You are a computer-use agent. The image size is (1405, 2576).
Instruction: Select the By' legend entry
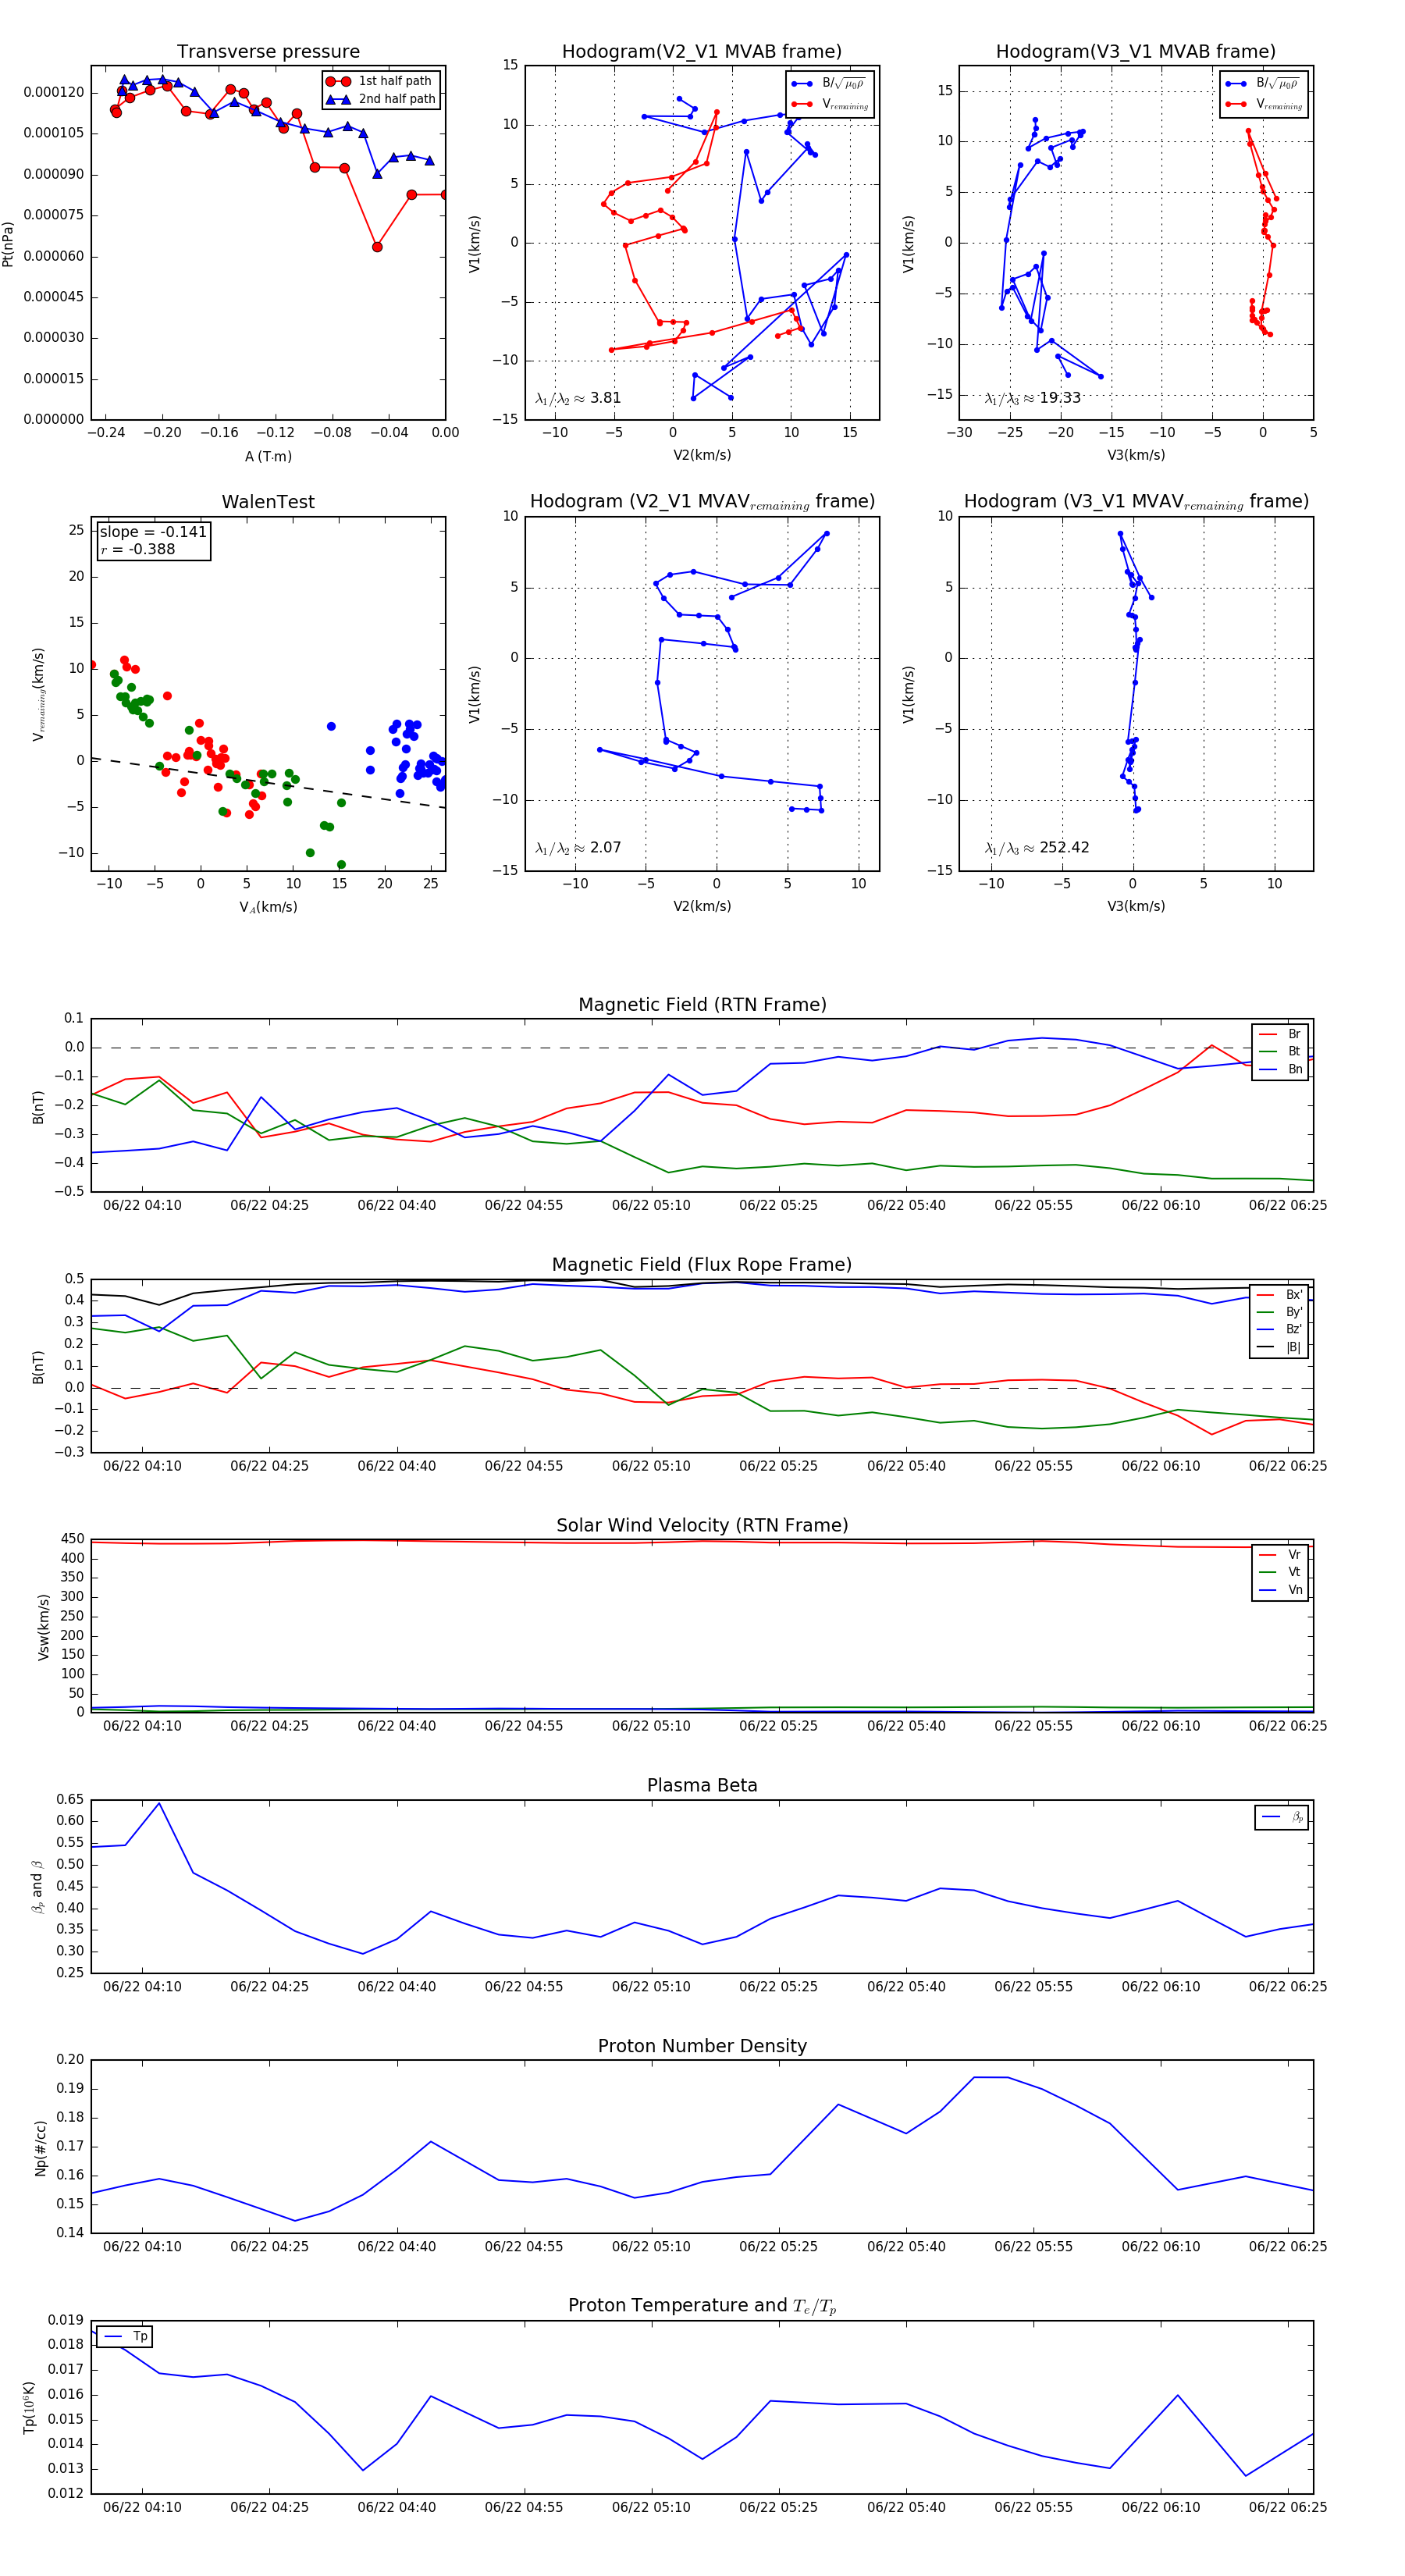[1280, 1312]
